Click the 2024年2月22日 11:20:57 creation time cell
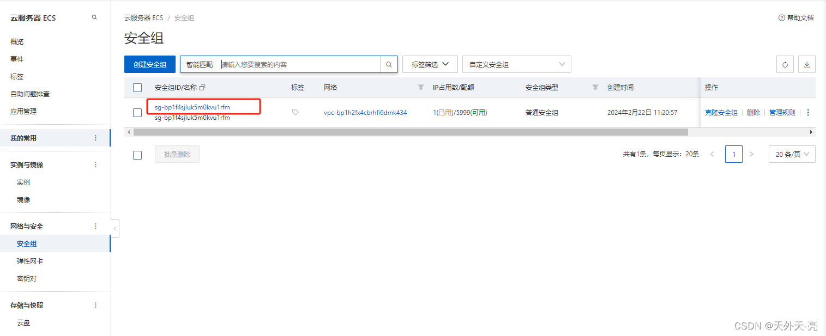826x336 pixels. pos(642,113)
